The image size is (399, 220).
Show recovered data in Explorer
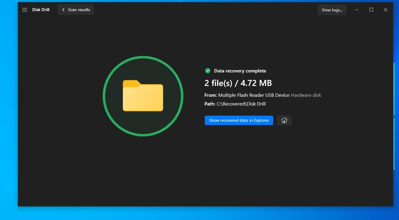click(239, 120)
